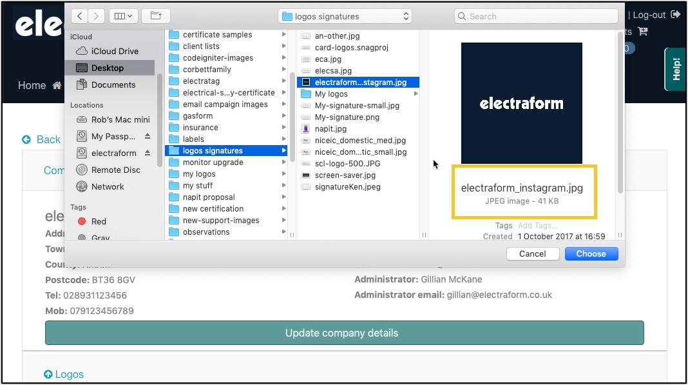Open the column view options dropdown
688x385 pixels.
coord(123,16)
